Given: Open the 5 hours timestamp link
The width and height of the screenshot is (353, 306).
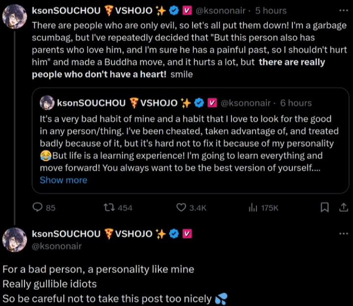Looking at the screenshot, I should point(271,10).
